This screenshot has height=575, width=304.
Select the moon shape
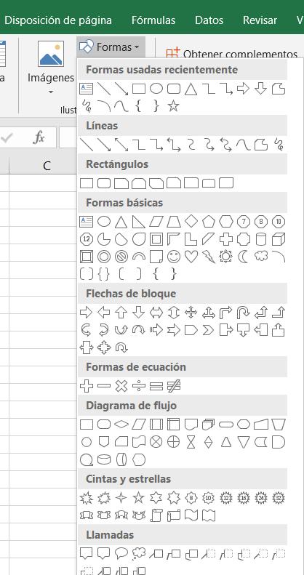[244, 257]
